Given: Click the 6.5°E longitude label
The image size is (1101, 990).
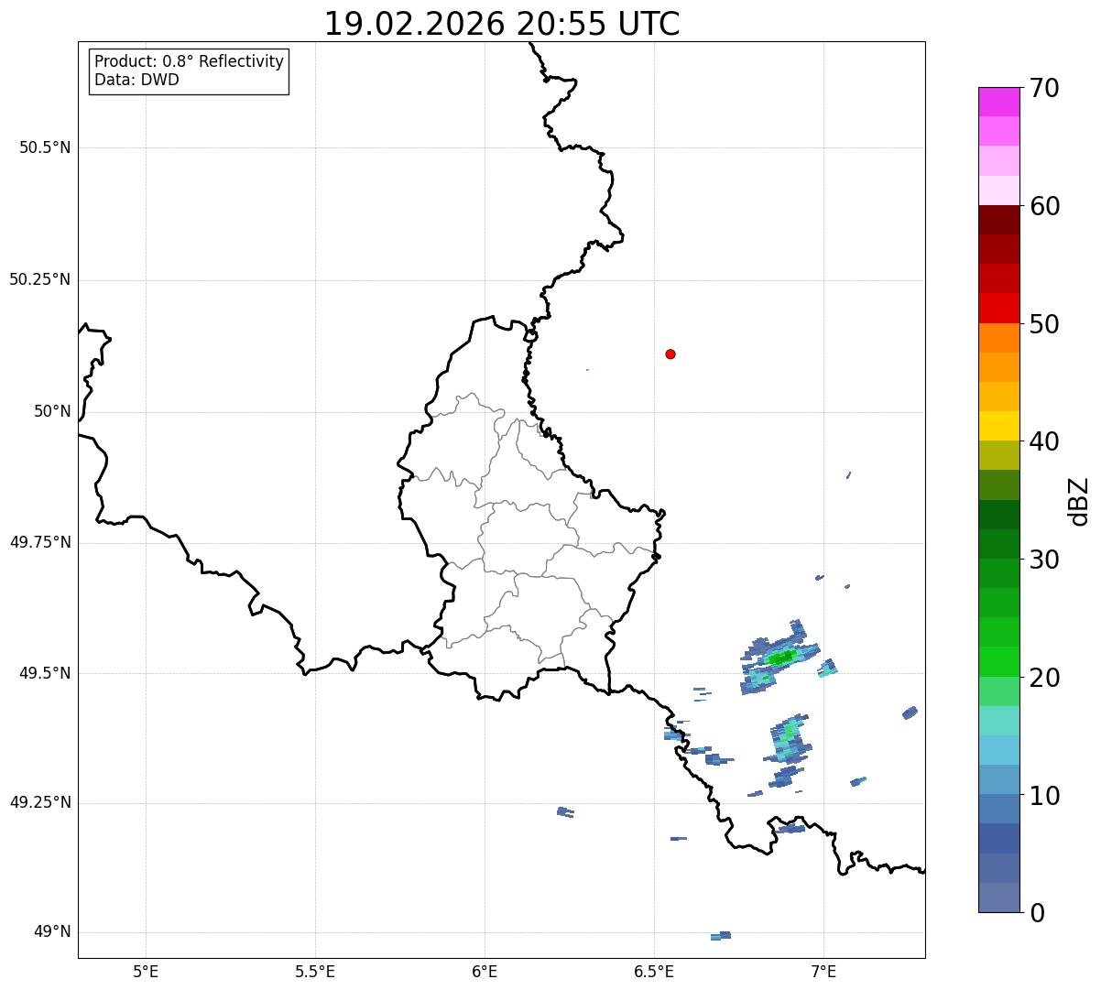Looking at the screenshot, I should (x=654, y=970).
